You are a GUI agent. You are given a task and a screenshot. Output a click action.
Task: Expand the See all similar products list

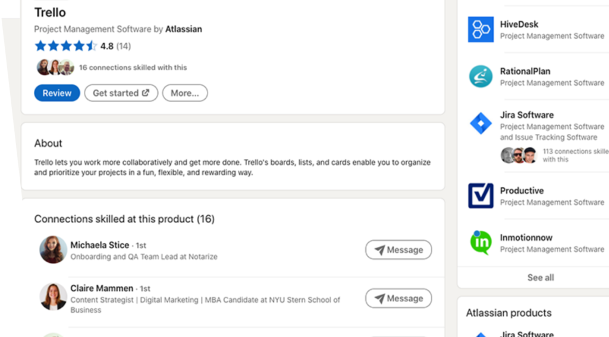(x=540, y=277)
